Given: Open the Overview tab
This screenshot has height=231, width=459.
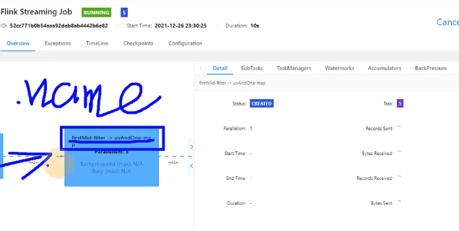Looking at the screenshot, I should coord(18,44).
